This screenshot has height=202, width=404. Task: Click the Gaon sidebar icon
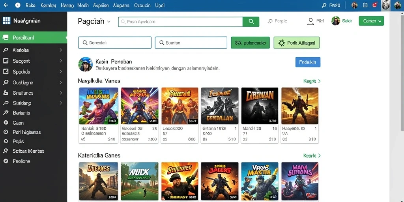pyautogui.click(x=6, y=123)
